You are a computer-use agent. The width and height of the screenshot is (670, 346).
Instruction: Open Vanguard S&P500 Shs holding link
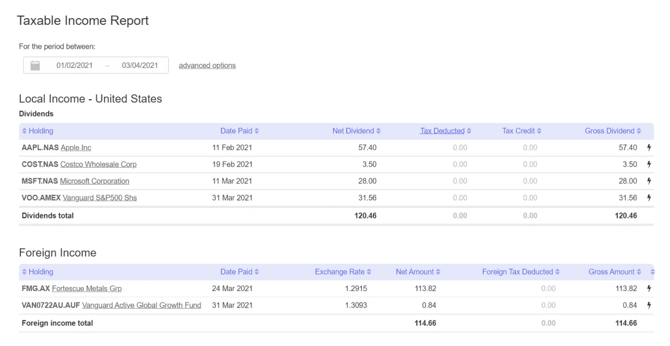tap(100, 198)
